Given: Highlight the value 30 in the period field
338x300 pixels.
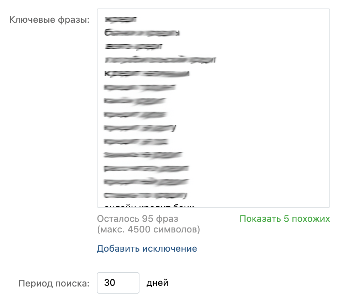Looking at the screenshot, I should coord(118,283).
